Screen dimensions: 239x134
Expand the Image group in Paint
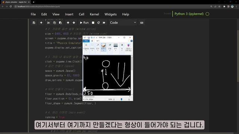(92, 47)
